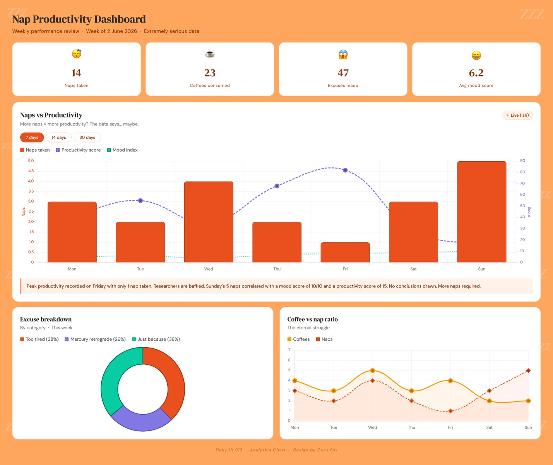
Task: Click the Naps vs Productivity heading
Action: pos(51,115)
